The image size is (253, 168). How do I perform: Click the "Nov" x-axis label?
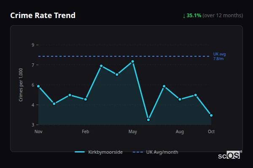38,131
